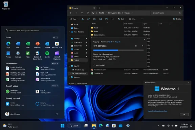Launch Word from Start pinned apps
Screen dimensions: 195x130
(x=18, y=45)
